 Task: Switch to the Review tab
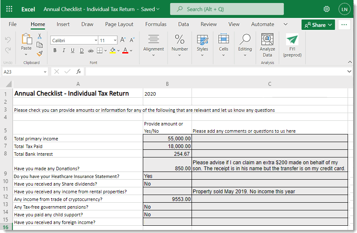click(x=209, y=24)
